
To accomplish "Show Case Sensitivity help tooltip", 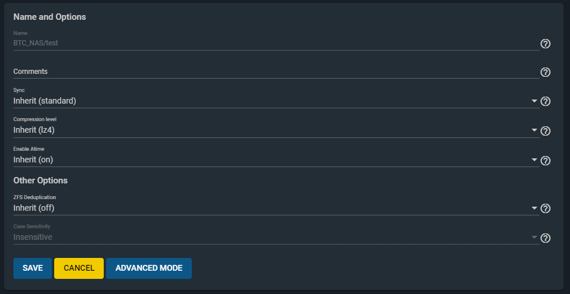I will click(546, 238).
